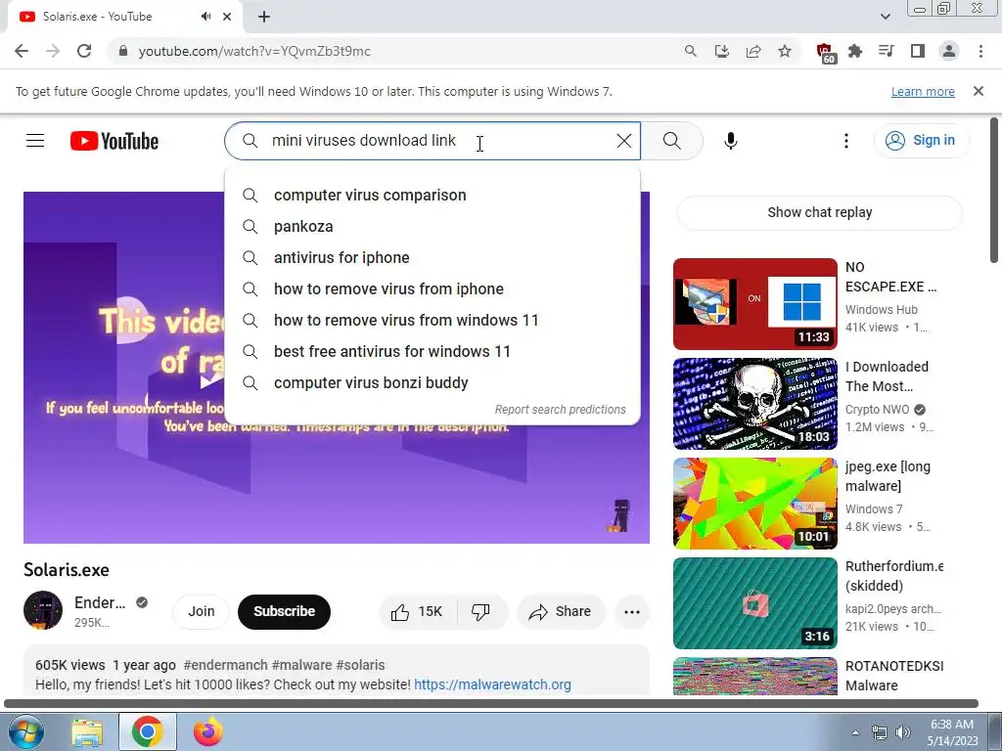Open NO ESCAPE.EXE video thumbnail
Screen dimensions: 1002x751
point(754,304)
